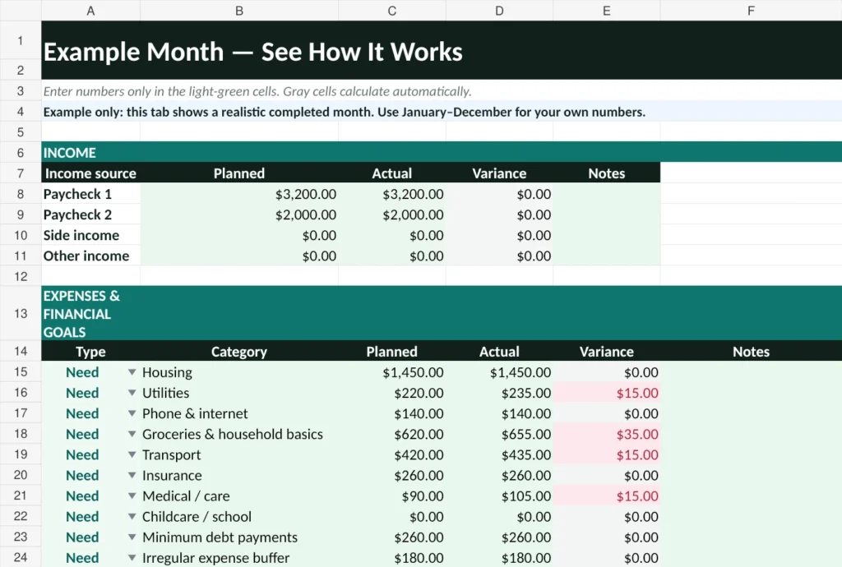Select Other income variance $0.00 cell

point(499,256)
